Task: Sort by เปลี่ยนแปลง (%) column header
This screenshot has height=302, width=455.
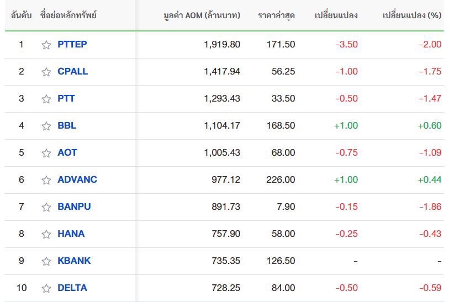Action: tap(412, 15)
